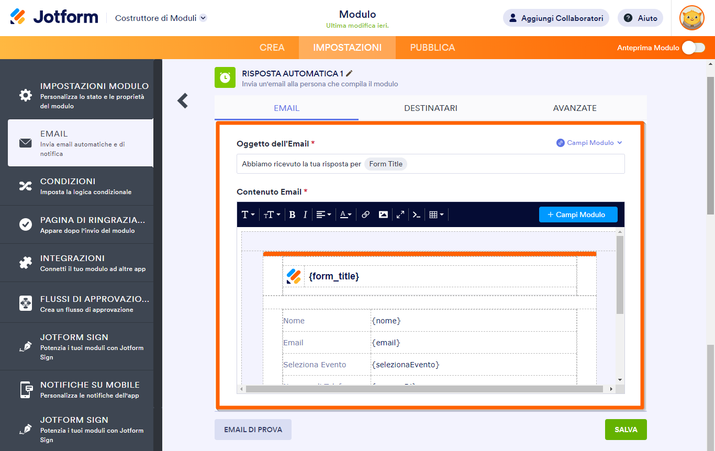Image resolution: width=715 pixels, height=451 pixels.
Task: Open the Campi Modulo dropdown above the subject
Action: (589, 143)
